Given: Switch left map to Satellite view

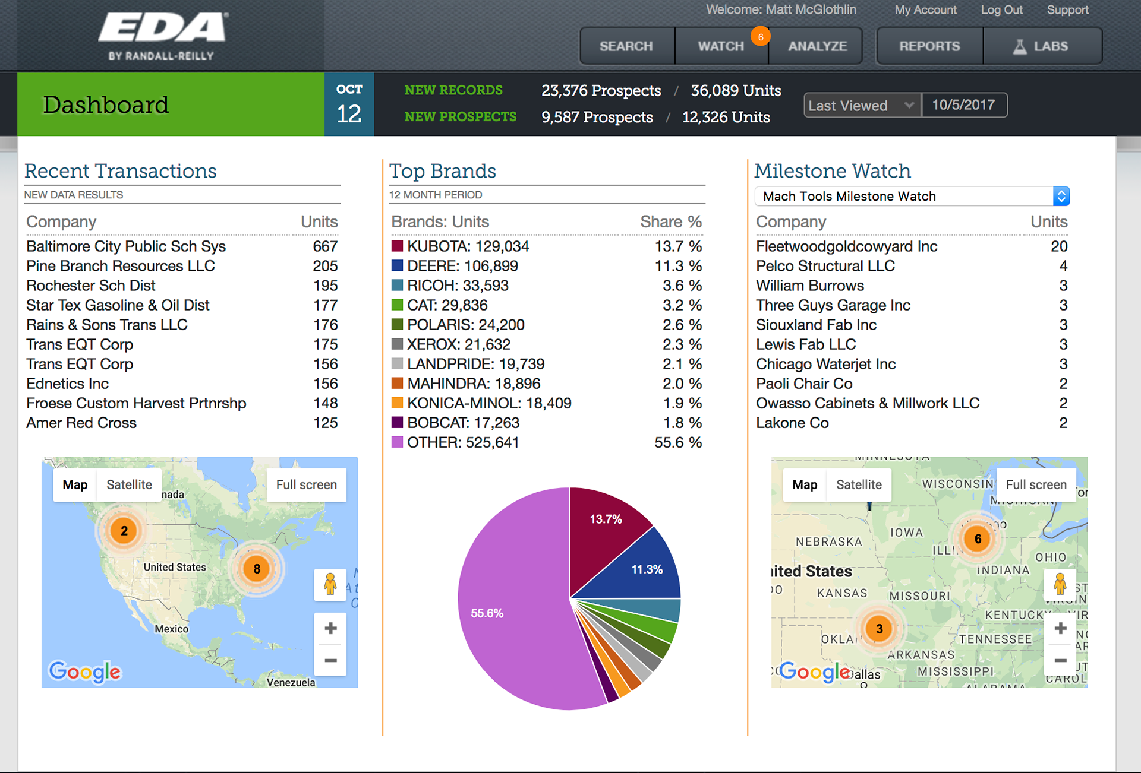Looking at the screenshot, I should coord(129,484).
